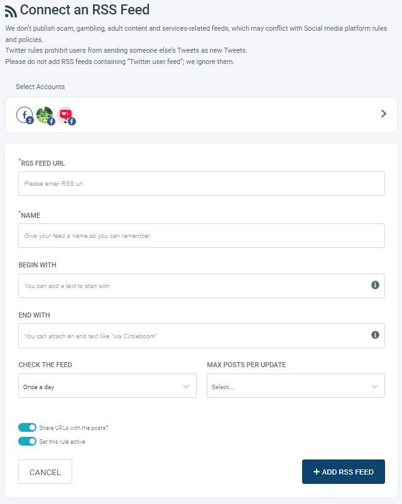Click the notification count badge on the avatar
402x504 pixels.
pyautogui.click(x=30, y=120)
